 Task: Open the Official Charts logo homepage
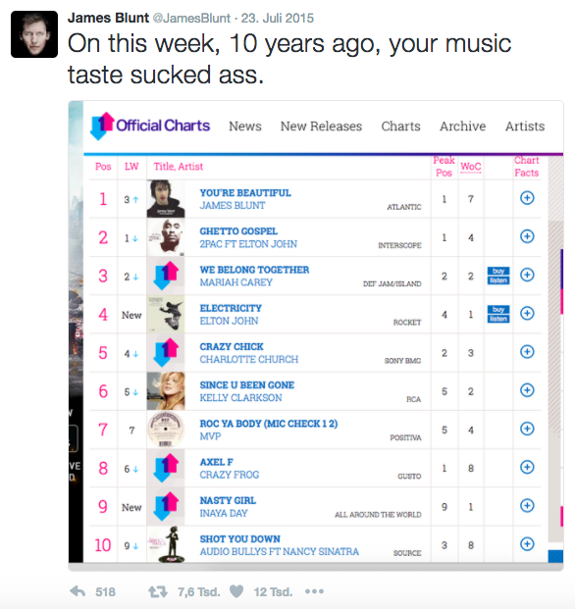click(x=150, y=126)
